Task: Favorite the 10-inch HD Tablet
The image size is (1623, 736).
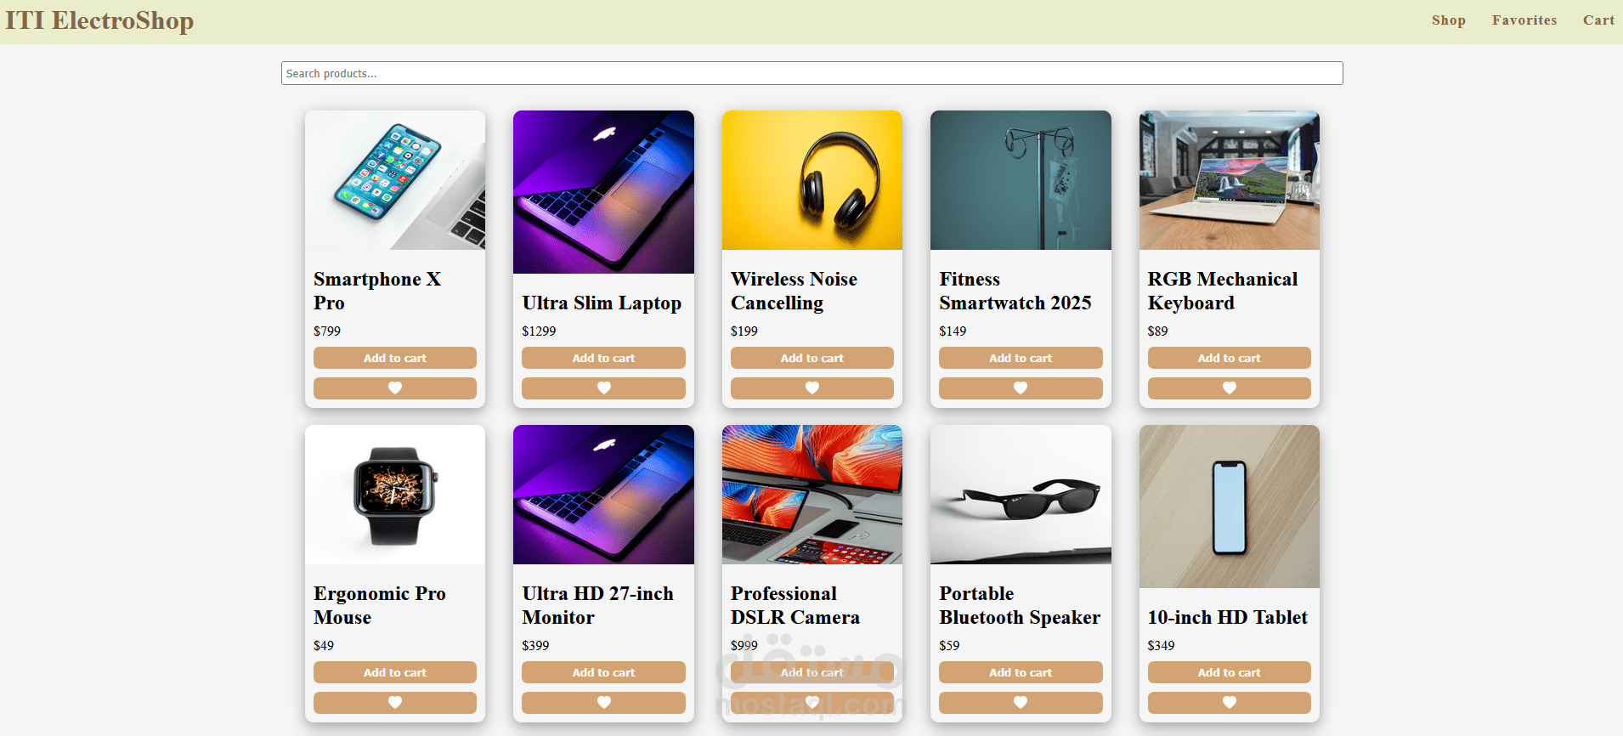Action: click(1230, 703)
